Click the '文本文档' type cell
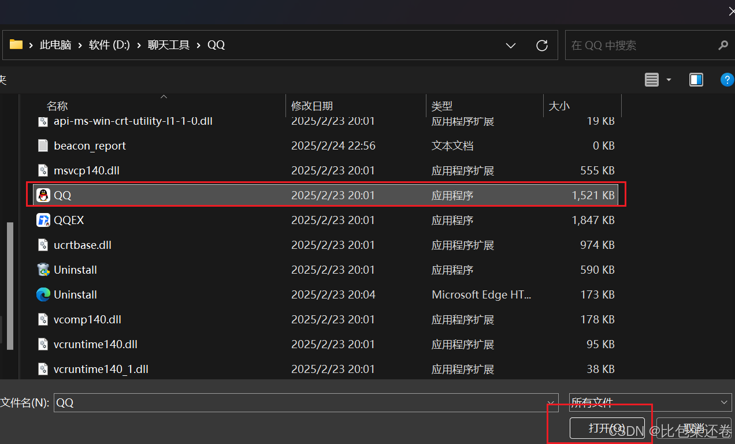Image resolution: width=735 pixels, height=444 pixels. click(x=452, y=145)
